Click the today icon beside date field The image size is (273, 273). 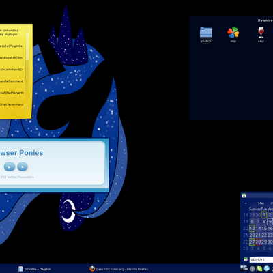tap(246, 259)
